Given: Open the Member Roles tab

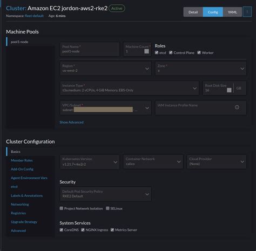Looking at the screenshot, I should pyautogui.click(x=22, y=160).
